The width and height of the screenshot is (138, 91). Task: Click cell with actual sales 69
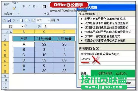[64, 60]
